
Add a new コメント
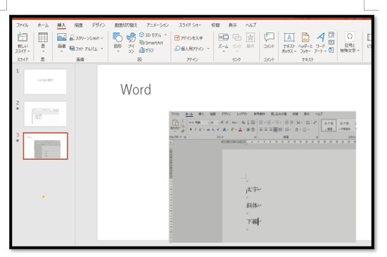click(269, 41)
